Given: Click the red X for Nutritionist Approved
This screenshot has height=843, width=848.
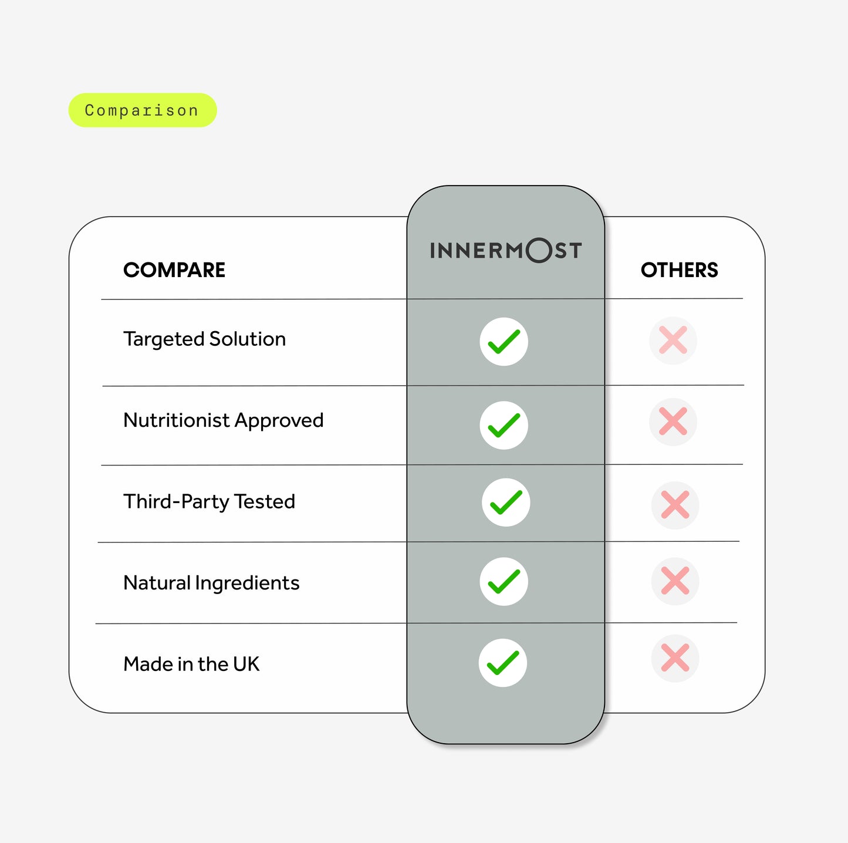Looking at the screenshot, I should (673, 421).
